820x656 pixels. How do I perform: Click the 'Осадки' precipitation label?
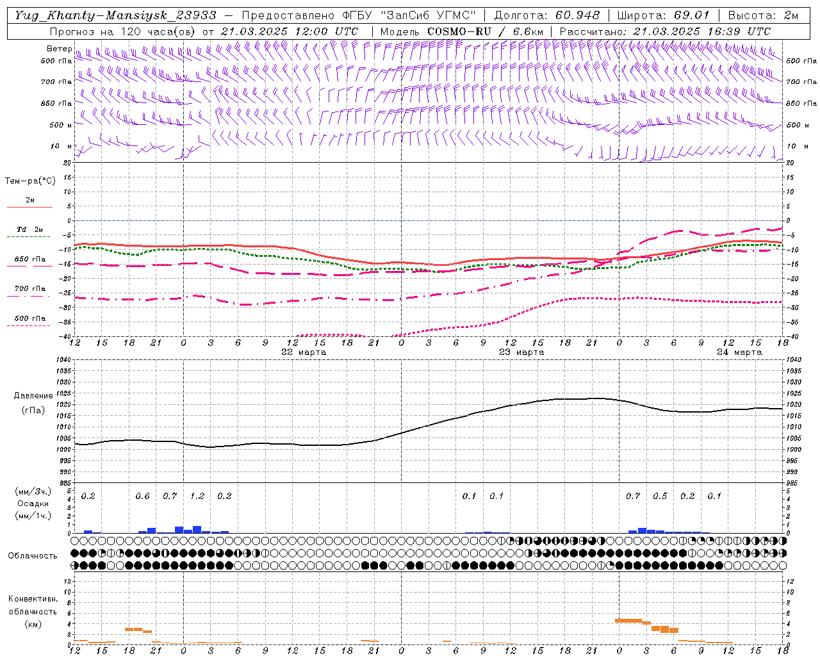click(x=33, y=504)
